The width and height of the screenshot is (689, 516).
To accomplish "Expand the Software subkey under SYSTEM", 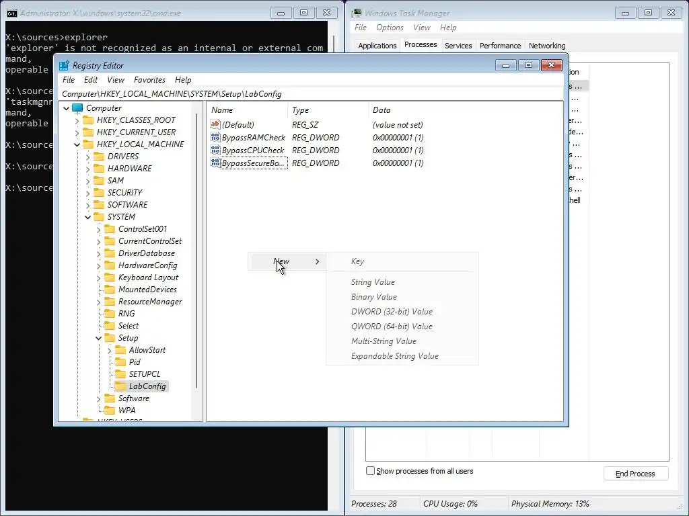I will coord(98,398).
